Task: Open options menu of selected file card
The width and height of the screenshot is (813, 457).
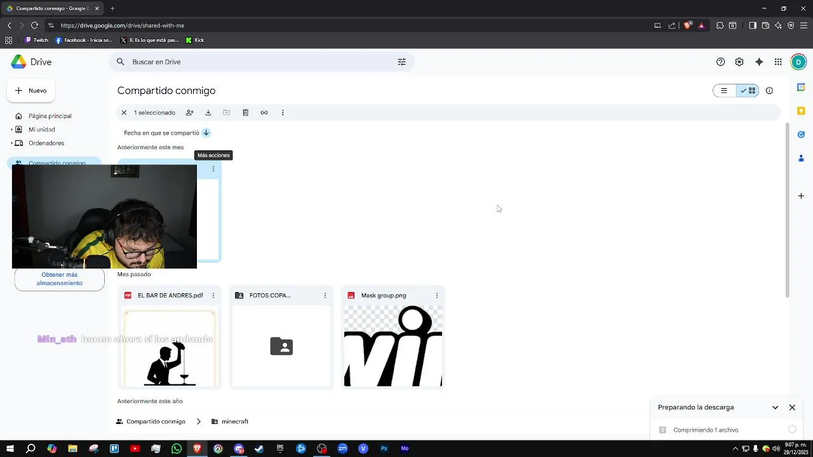Action: point(213,169)
